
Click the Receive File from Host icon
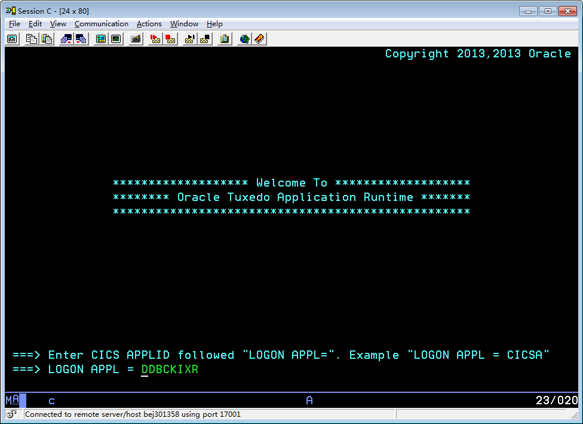pyautogui.click(x=81, y=39)
